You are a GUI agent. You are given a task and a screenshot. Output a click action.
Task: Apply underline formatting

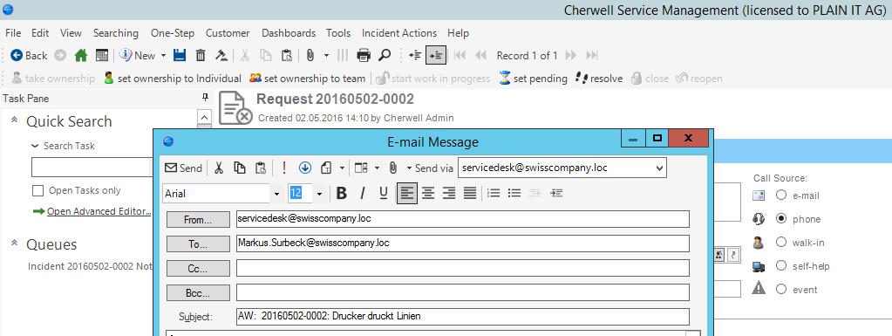coord(384,194)
